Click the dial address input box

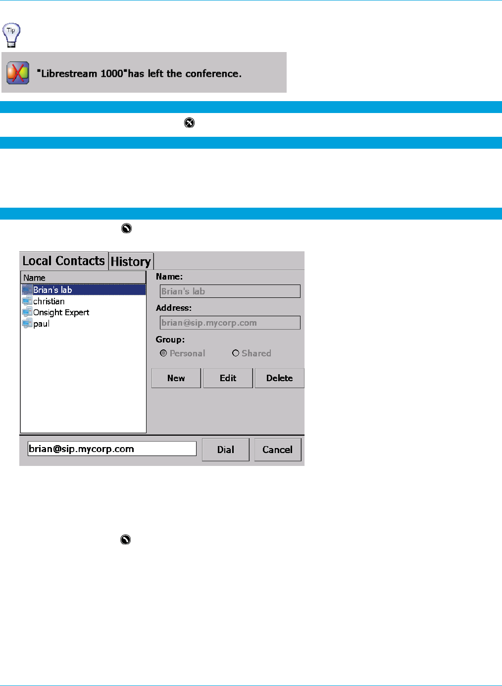coord(112,449)
